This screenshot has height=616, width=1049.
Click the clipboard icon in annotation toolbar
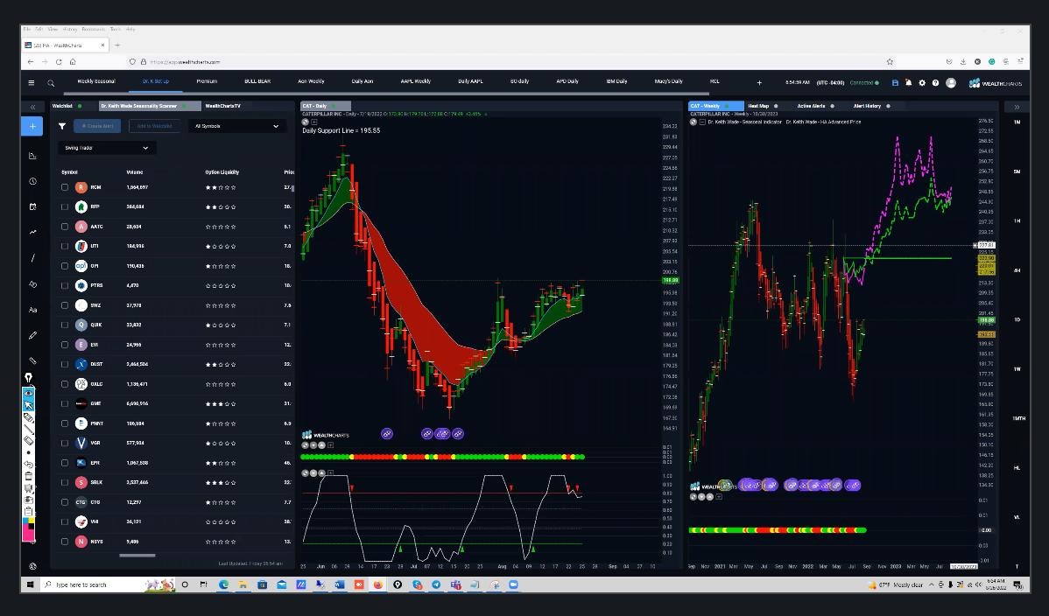point(29,511)
